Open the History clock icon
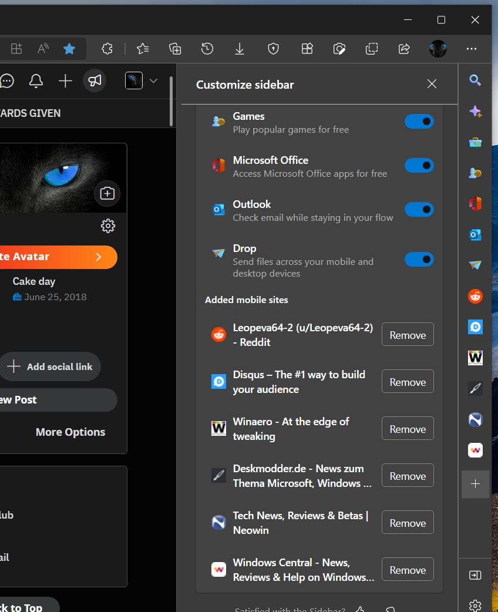The height and width of the screenshot is (612, 498). (207, 49)
